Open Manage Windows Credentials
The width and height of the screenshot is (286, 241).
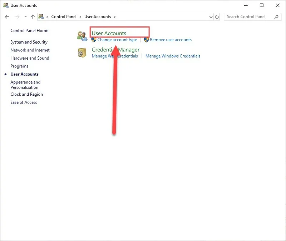pos(173,56)
